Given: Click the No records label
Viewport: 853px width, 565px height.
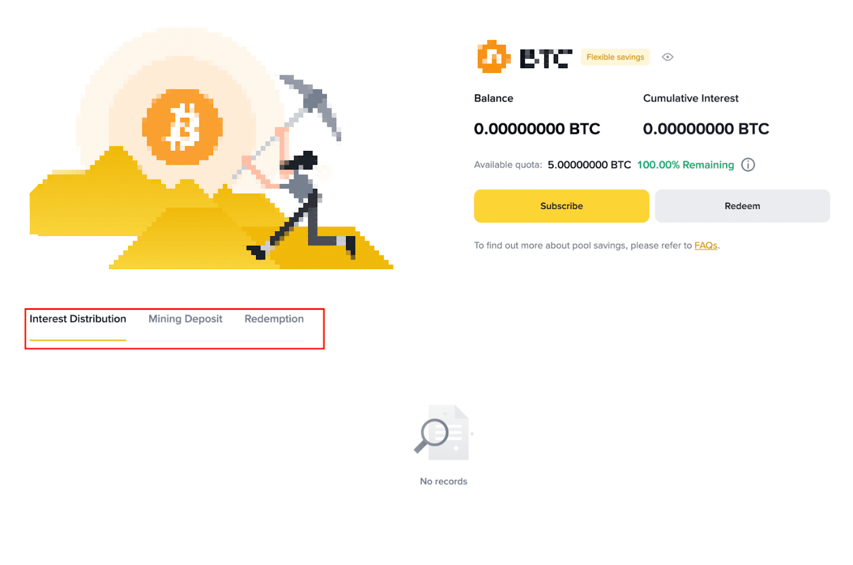Looking at the screenshot, I should pos(444,481).
